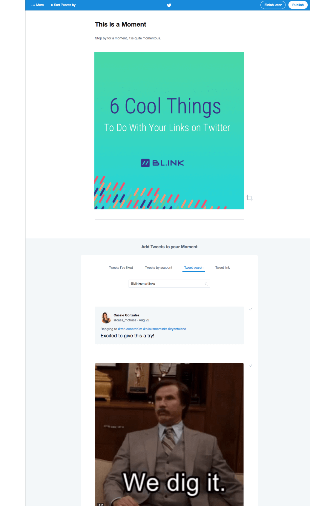The height and width of the screenshot is (506, 310).
Task: Open @MrLeonardKim mention link
Action: coord(130,329)
